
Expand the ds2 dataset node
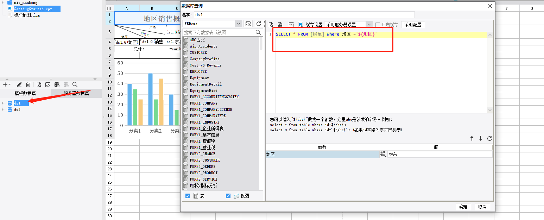3,109
